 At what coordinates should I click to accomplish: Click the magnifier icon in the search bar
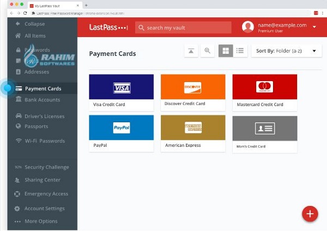tap(141, 28)
